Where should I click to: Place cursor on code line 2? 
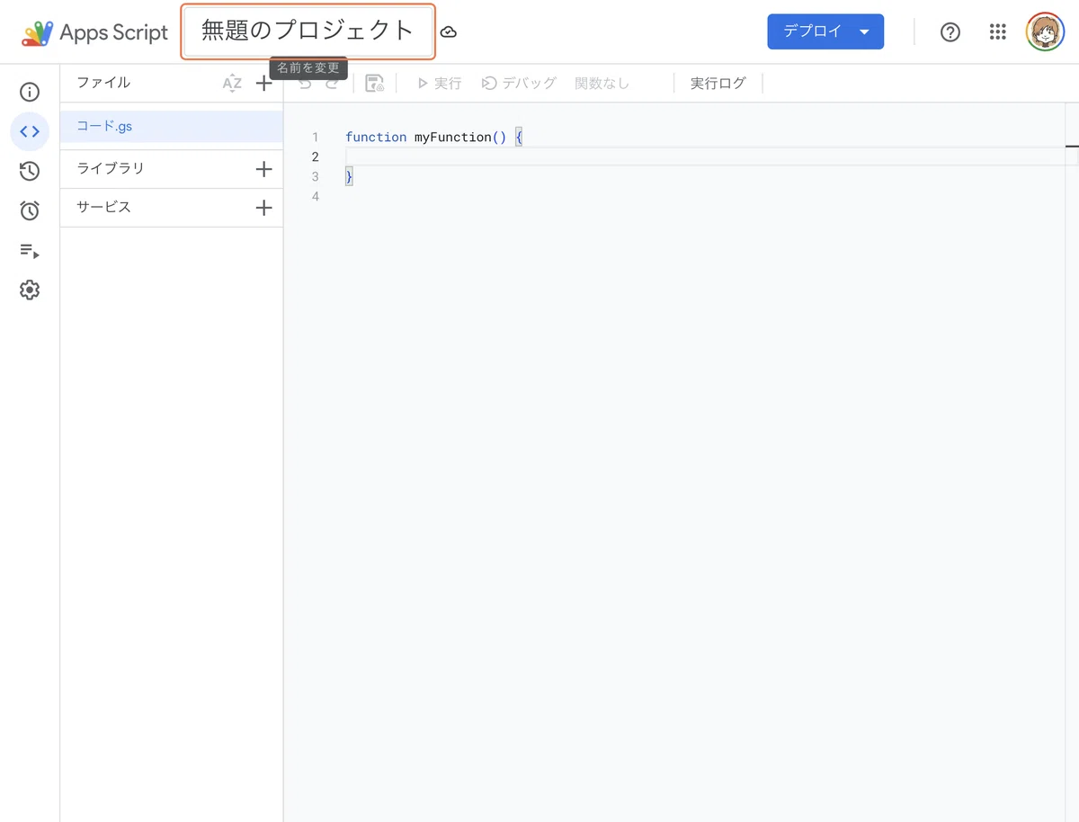coord(705,156)
